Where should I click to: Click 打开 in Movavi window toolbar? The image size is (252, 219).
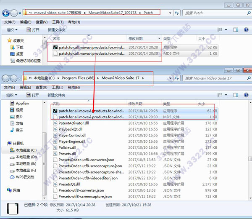(x=33, y=95)
